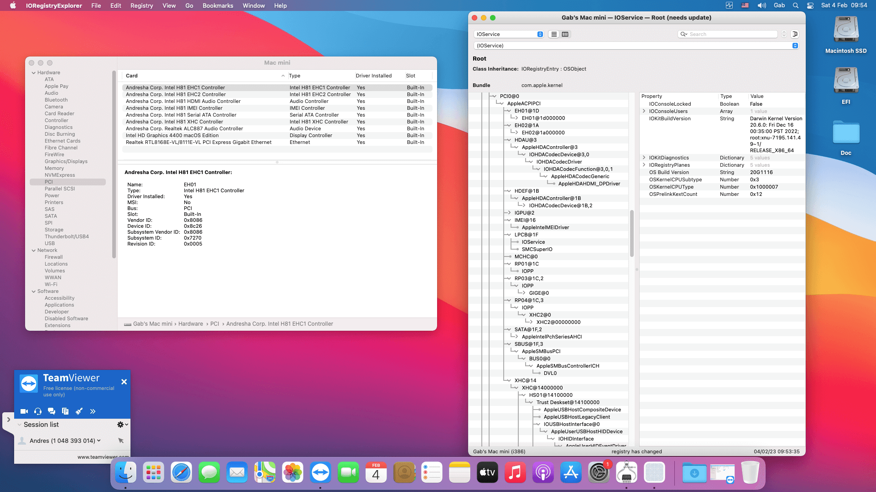Switch IORegistryExplorer to column view

pyautogui.click(x=565, y=34)
